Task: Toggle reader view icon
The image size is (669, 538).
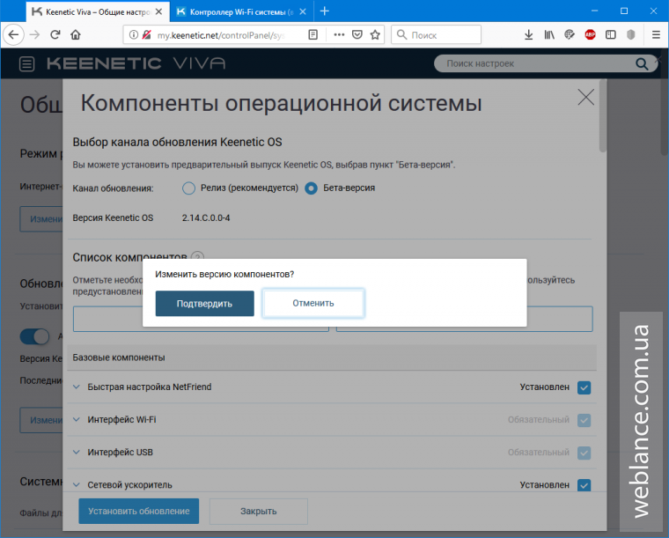Action: (312, 34)
